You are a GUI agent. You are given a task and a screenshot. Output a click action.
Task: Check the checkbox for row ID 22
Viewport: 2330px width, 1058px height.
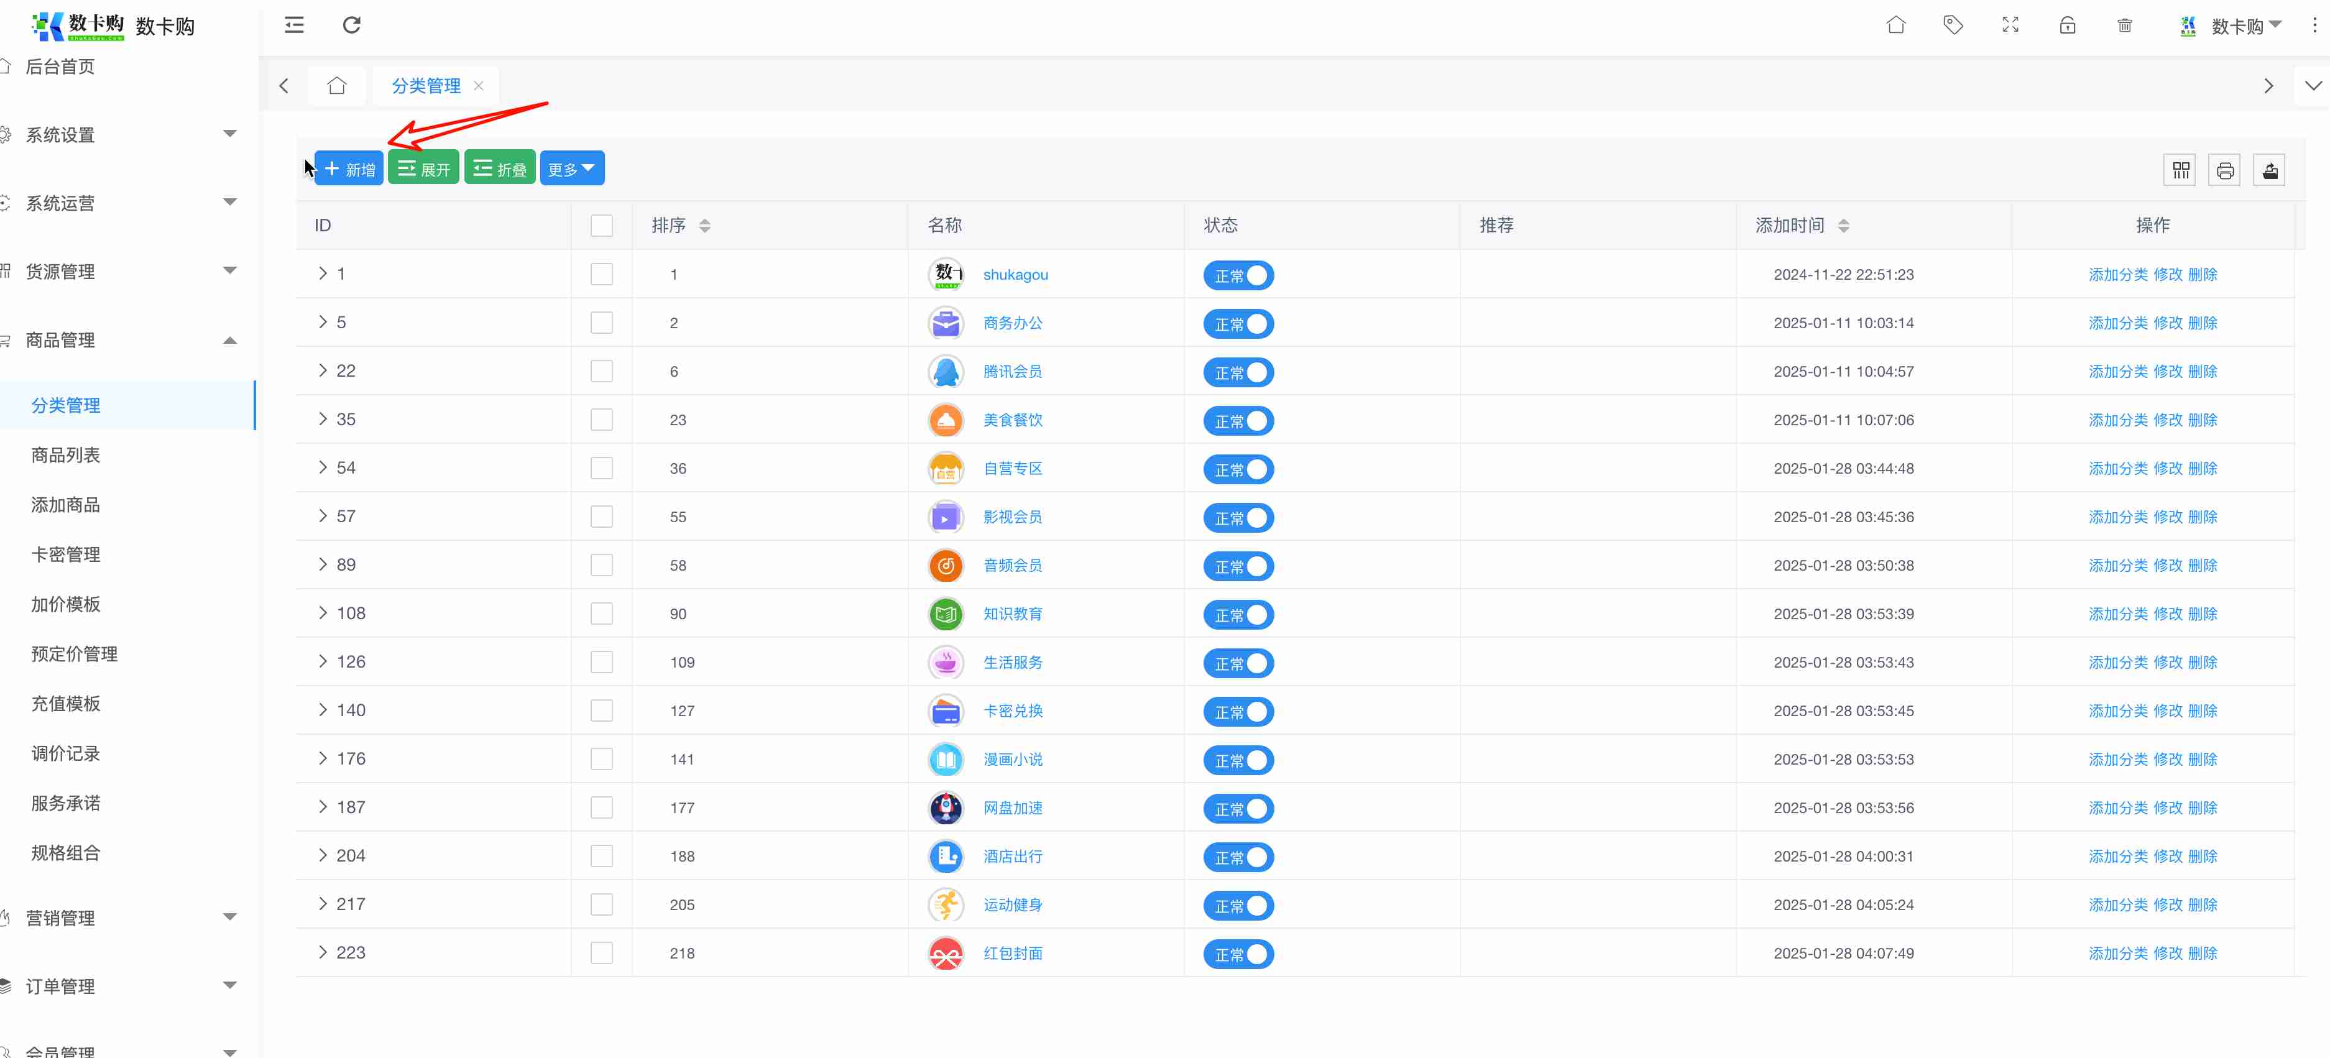click(602, 372)
